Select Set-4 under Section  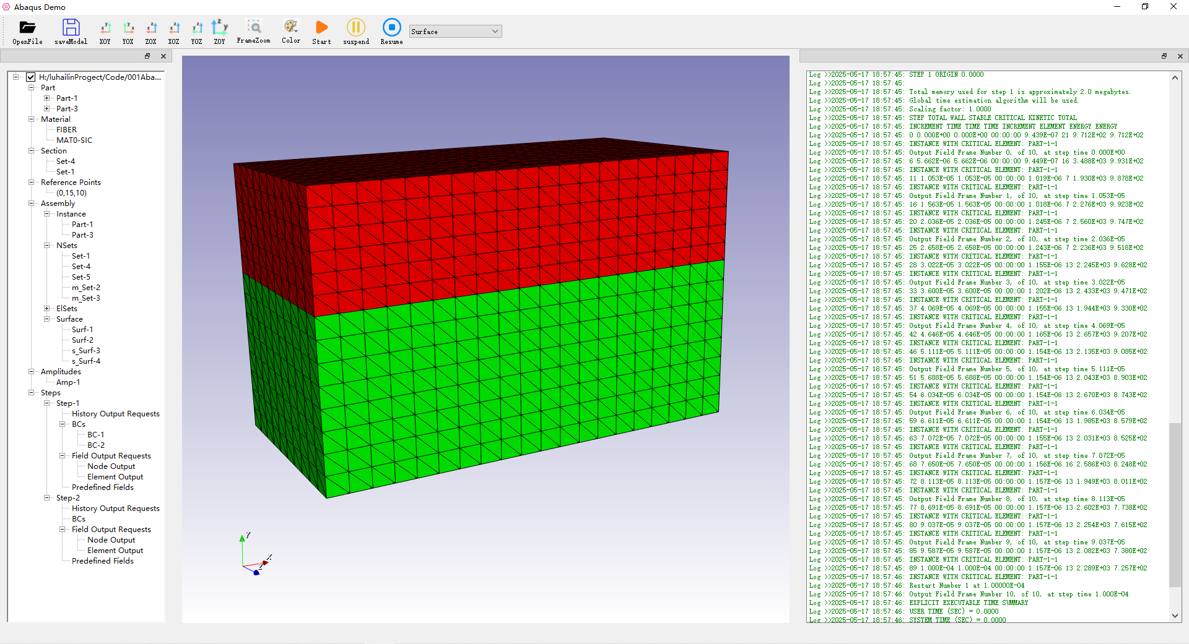coord(65,161)
